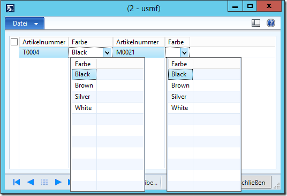Select White in the right Farbe list
Viewport: 287px width, 196px height.
click(x=180, y=108)
